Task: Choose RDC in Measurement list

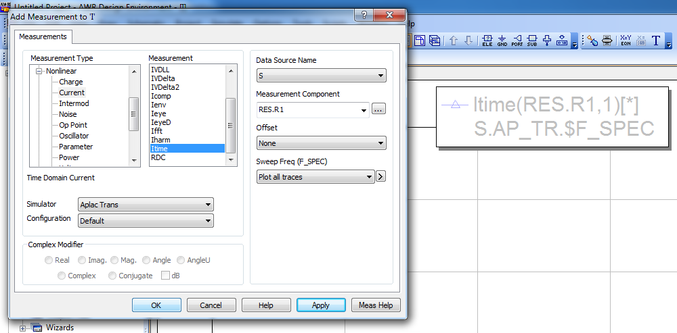Action: (x=188, y=157)
